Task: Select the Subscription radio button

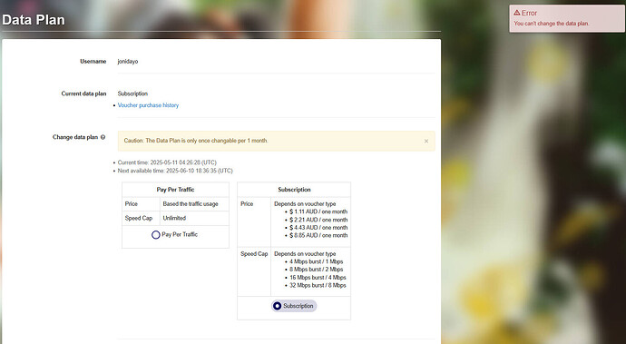Action: 277,306
